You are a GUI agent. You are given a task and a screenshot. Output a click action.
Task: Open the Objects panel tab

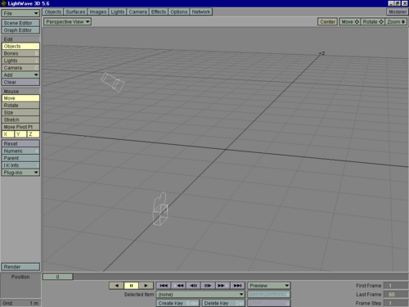pyautogui.click(x=53, y=12)
